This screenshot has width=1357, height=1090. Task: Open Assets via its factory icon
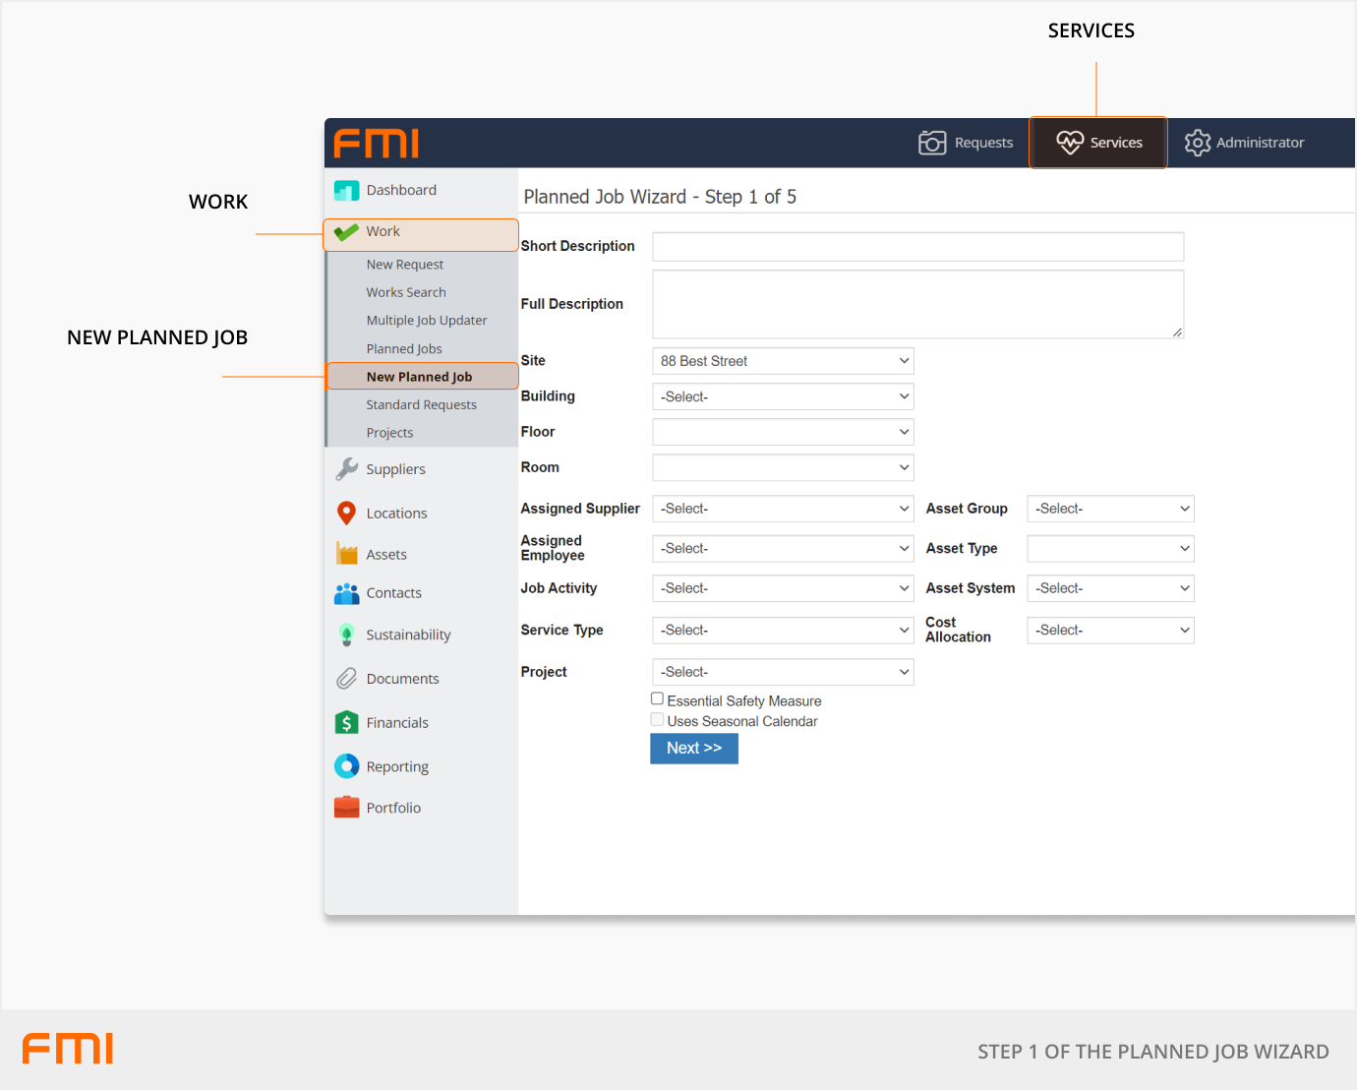point(346,555)
